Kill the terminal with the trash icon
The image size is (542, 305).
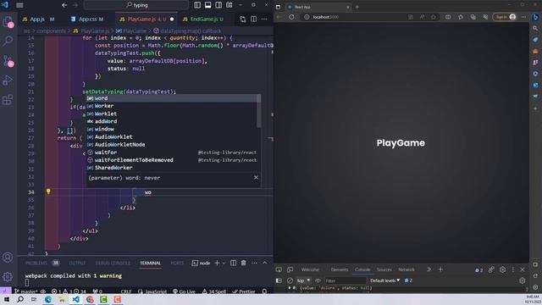coord(243,263)
